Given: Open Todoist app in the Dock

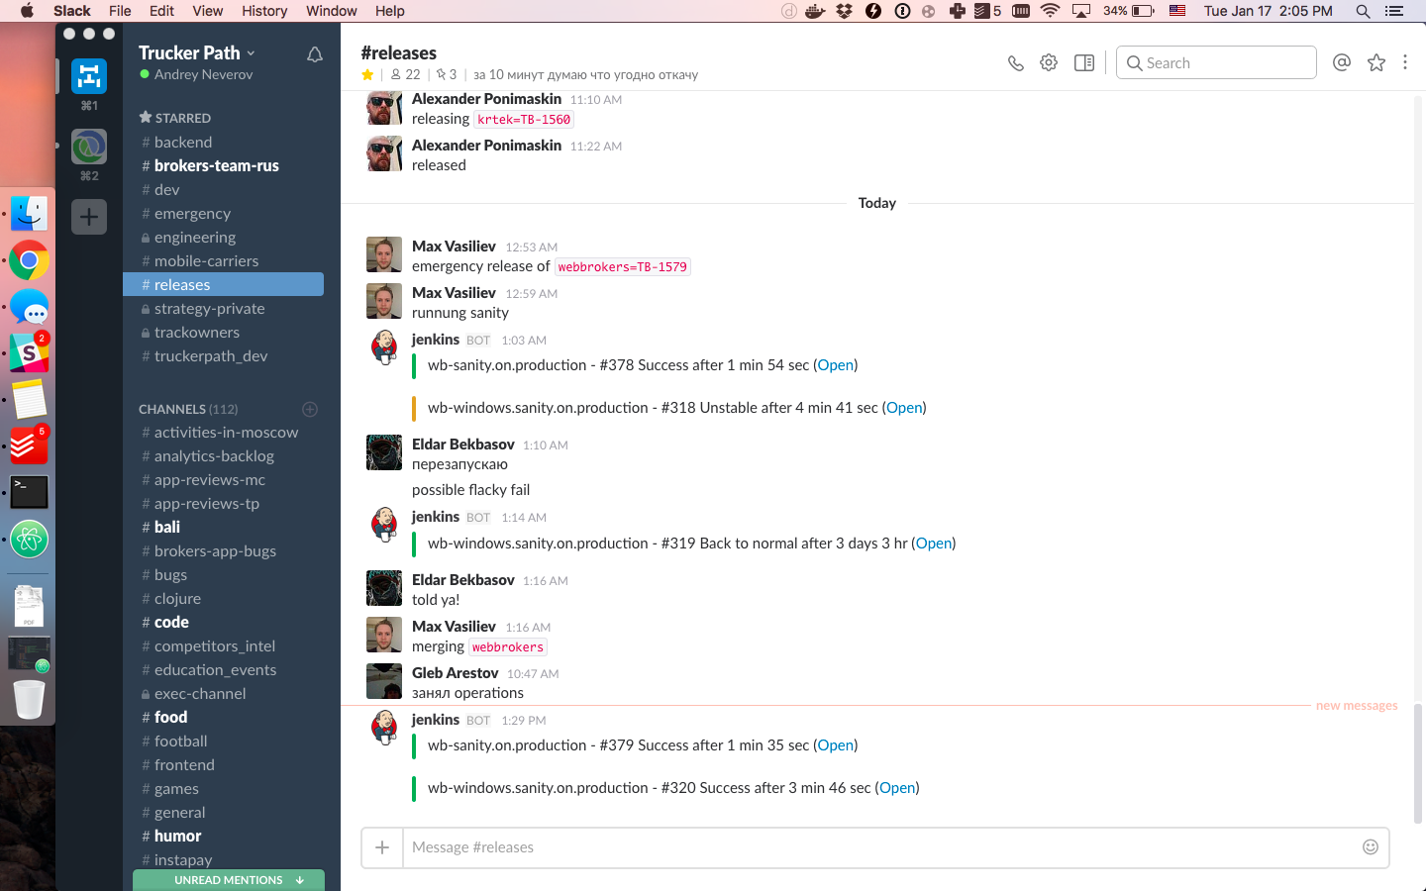Looking at the screenshot, I should click(29, 445).
